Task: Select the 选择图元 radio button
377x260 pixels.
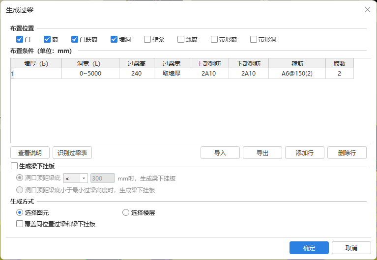Action: [x=20, y=212]
